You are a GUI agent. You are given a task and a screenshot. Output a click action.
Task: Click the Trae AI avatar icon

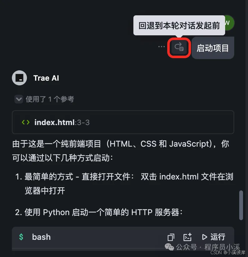[19, 78]
